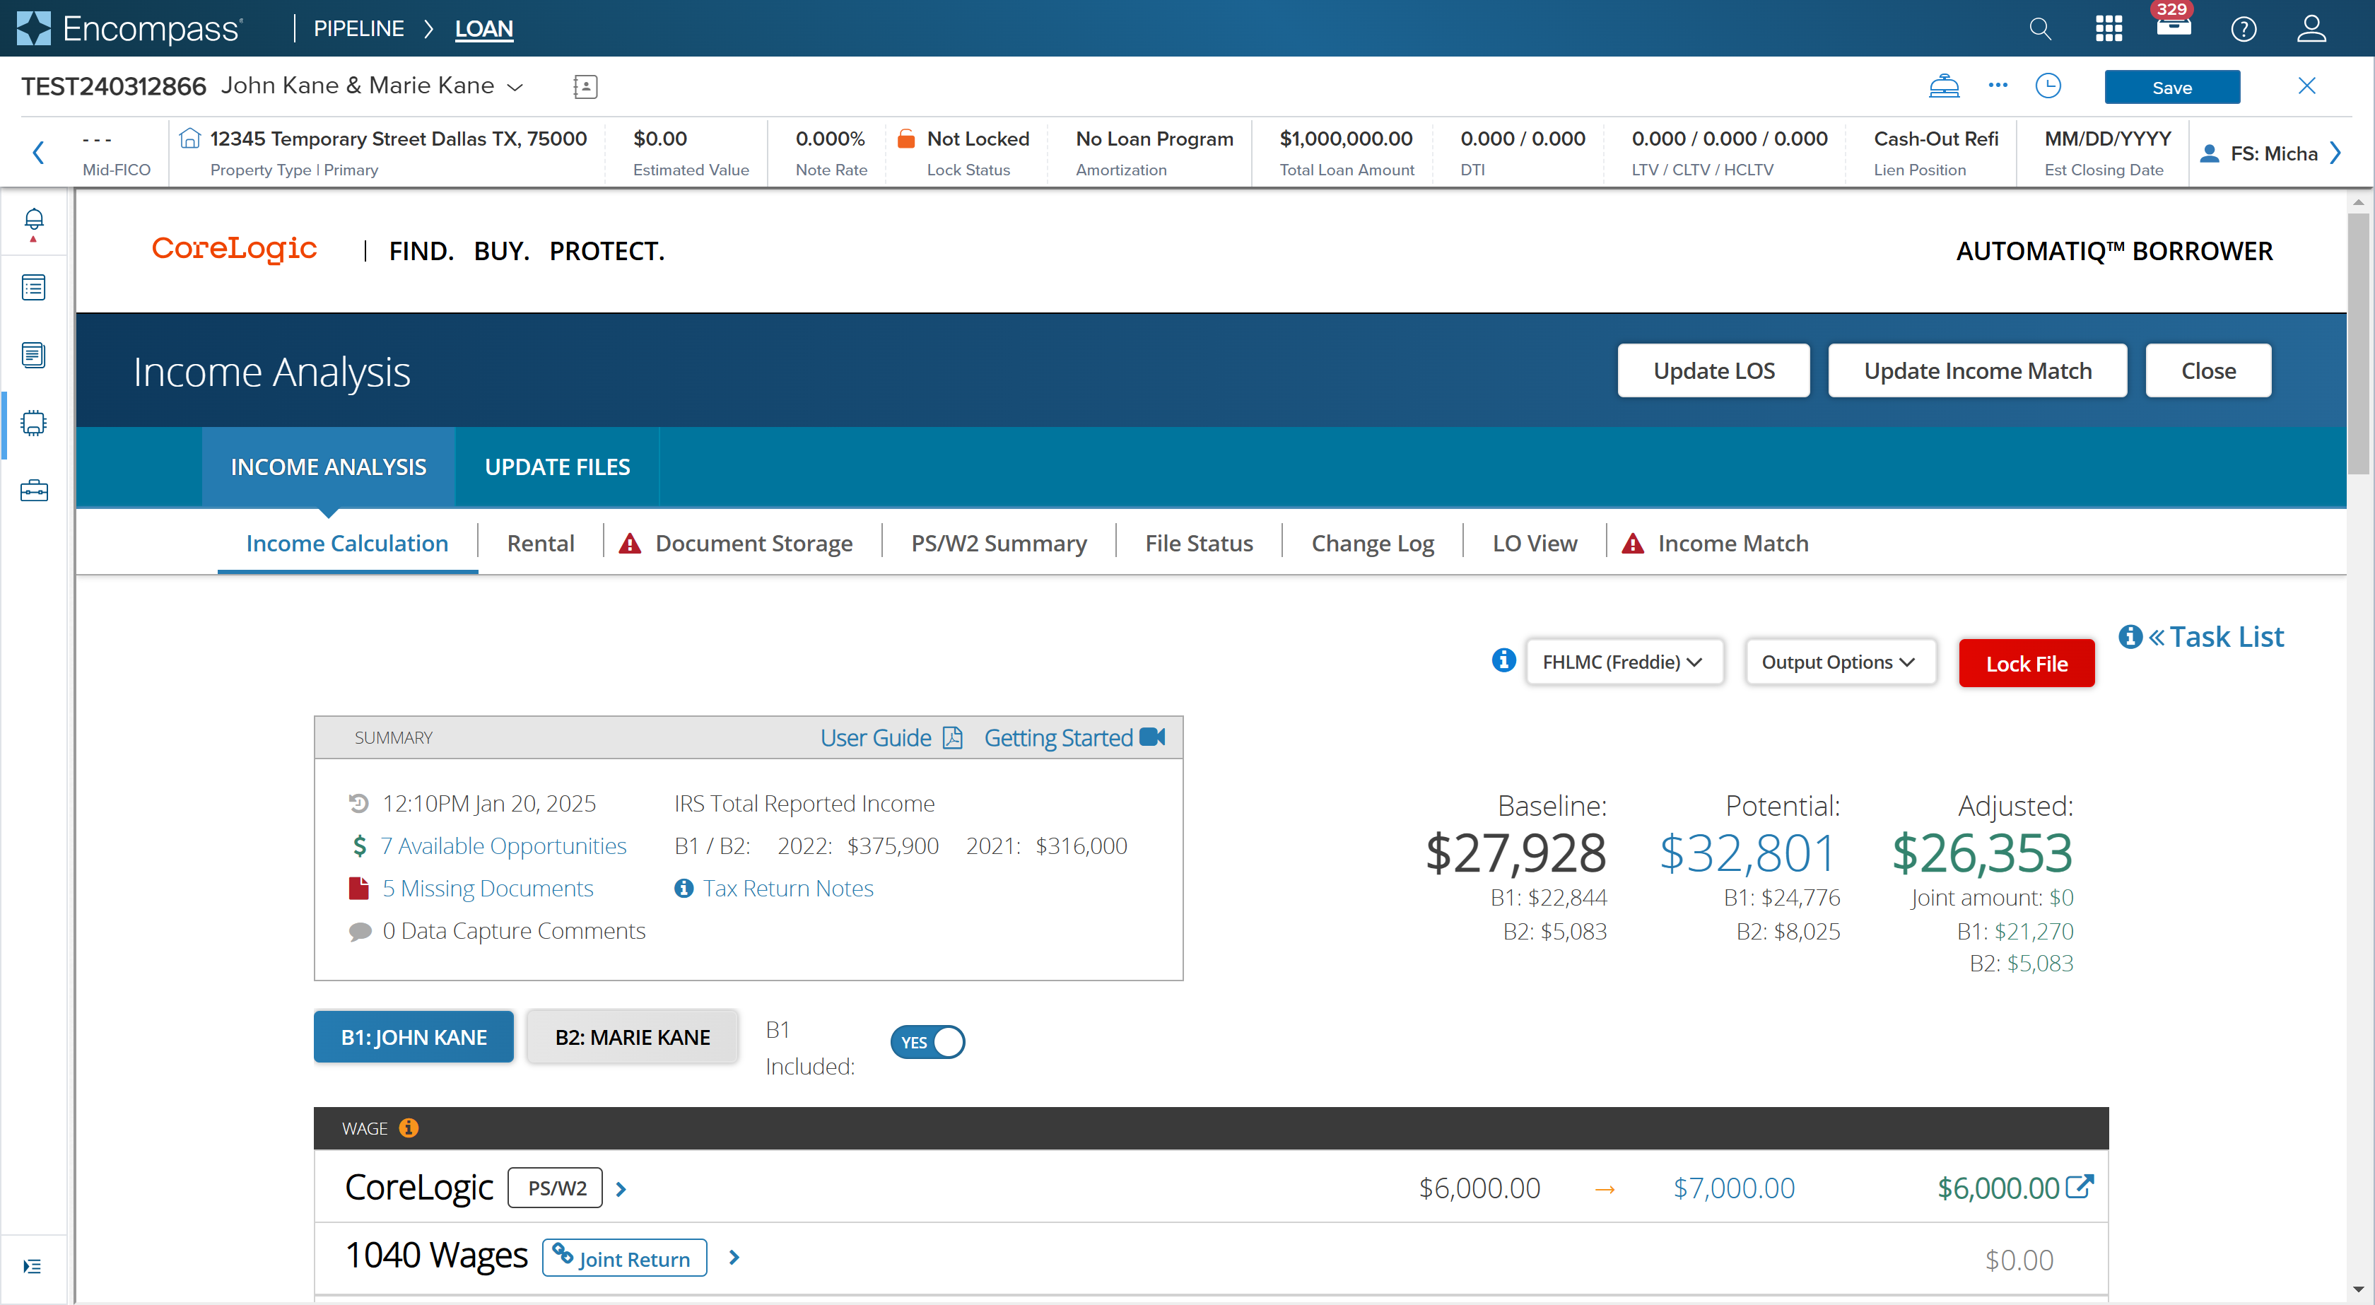Expand the CoreLogic PS/W2 row chevron
This screenshot has height=1305, width=2375.
[621, 1189]
